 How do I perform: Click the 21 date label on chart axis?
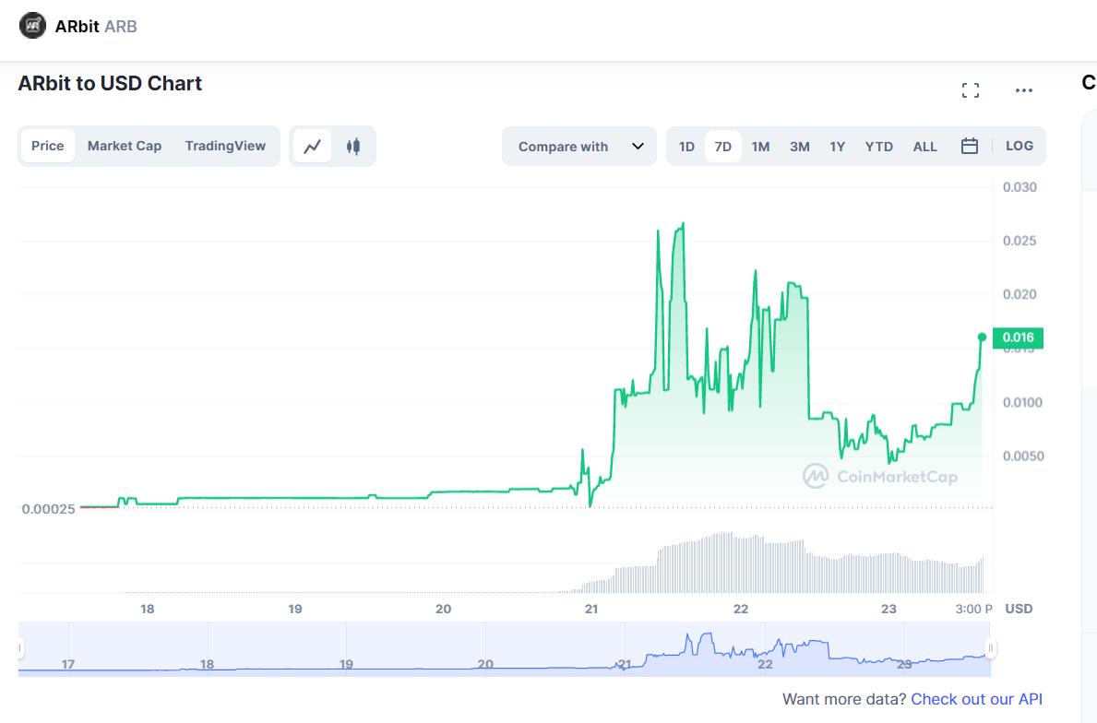(x=592, y=609)
